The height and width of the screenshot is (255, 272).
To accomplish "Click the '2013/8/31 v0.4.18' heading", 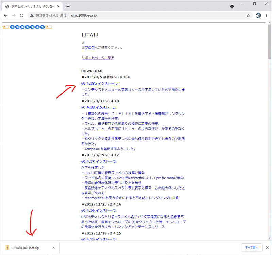I will (x=100, y=101).
